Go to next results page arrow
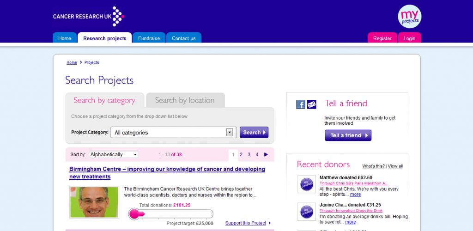This screenshot has height=231, width=473. (266, 154)
